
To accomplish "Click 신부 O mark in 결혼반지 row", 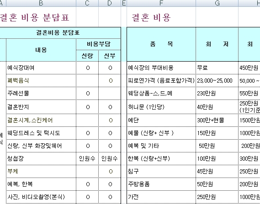I will pyautogui.click(x=110, y=107).
